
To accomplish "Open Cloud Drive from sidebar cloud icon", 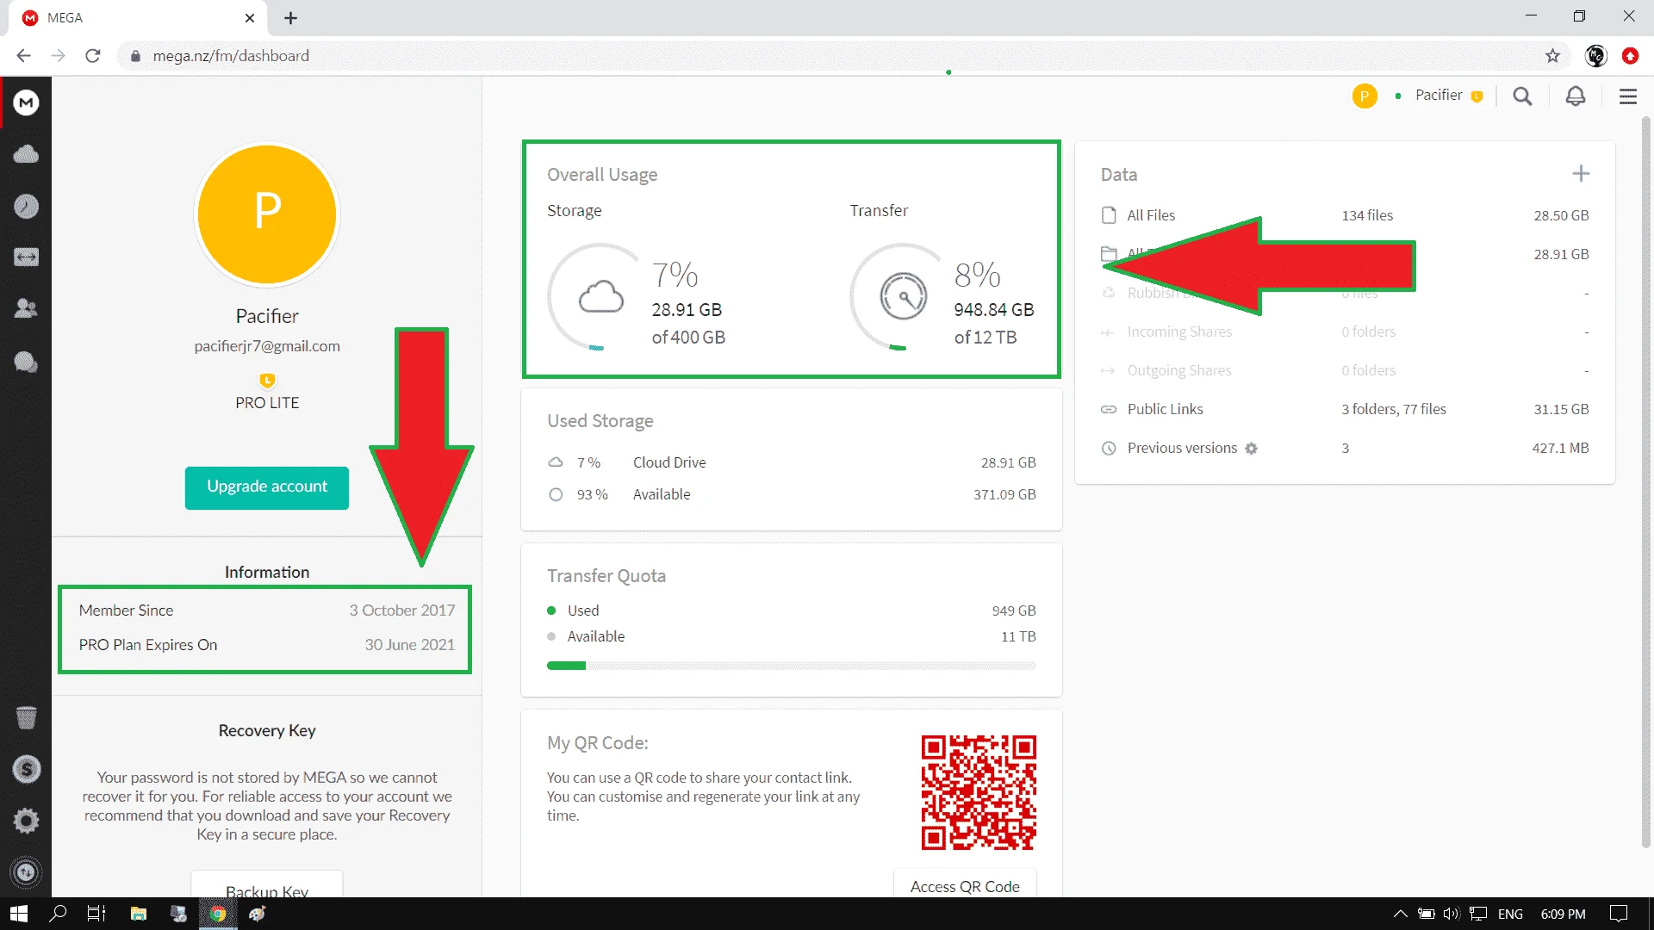I will pos(26,154).
